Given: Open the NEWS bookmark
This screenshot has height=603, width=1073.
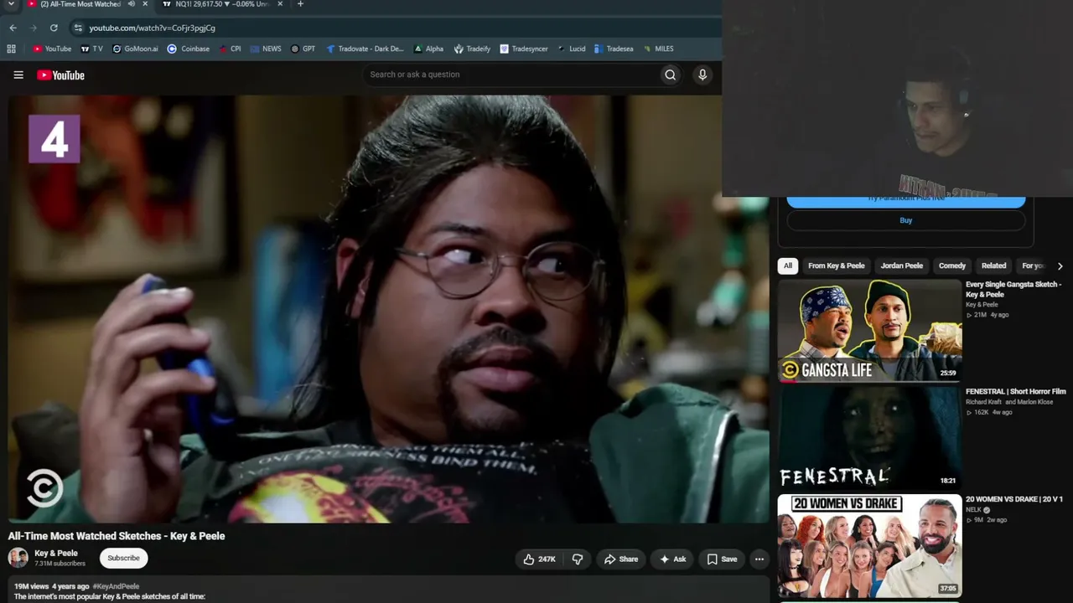Looking at the screenshot, I should 266,49.
